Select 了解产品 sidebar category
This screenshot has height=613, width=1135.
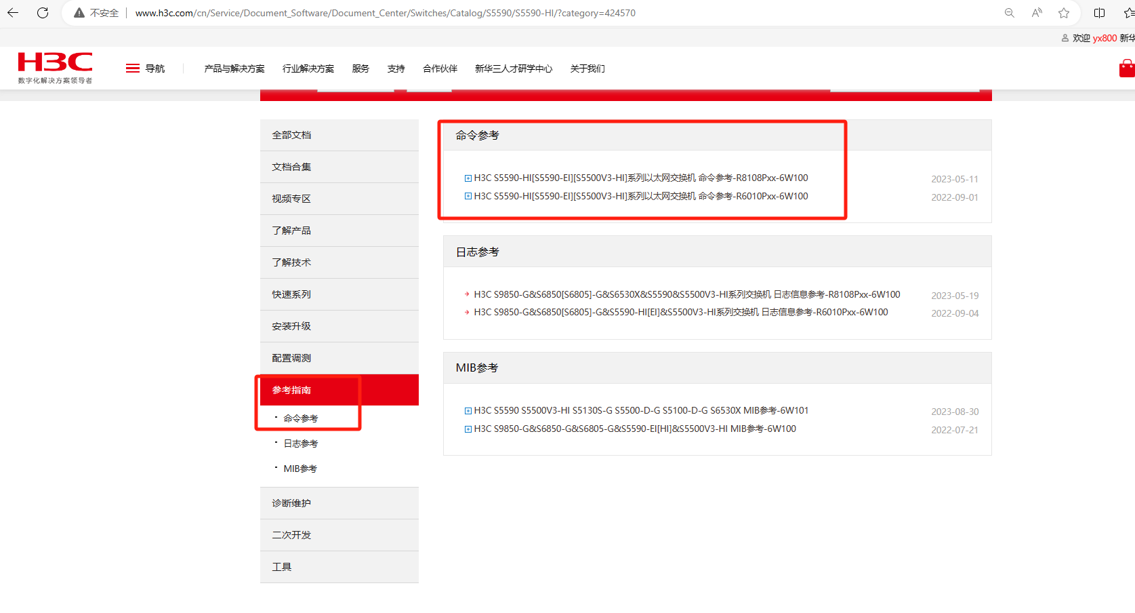click(339, 231)
